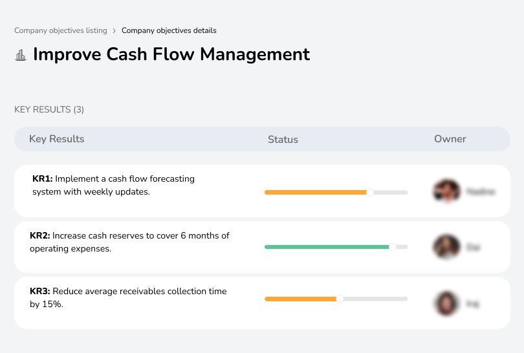
Task: Click KR2 green progress slider handle
Action: pos(393,247)
